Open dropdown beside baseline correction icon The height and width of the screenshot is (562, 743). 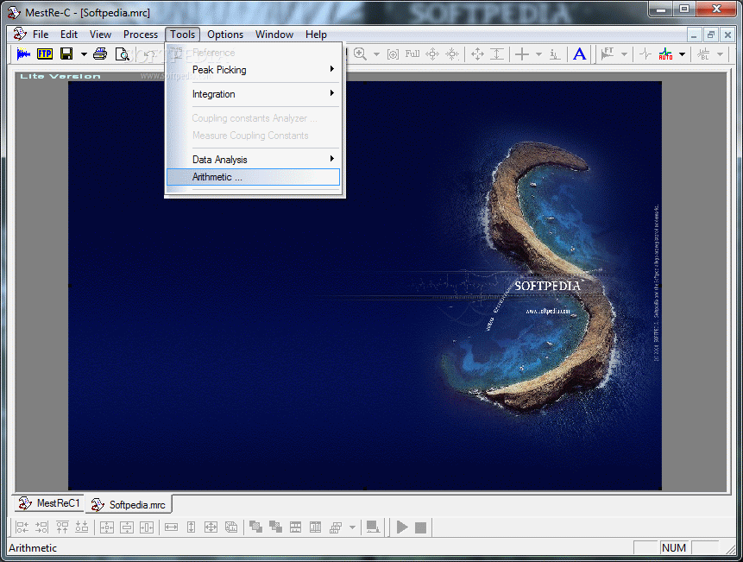pyautogui.click(x=721, y=54)
